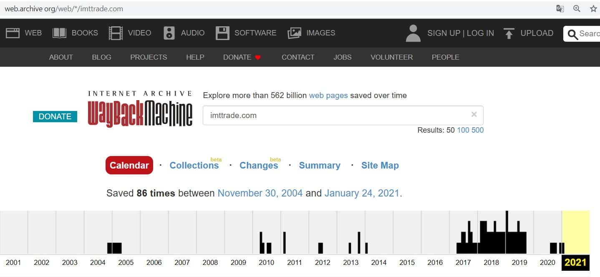The width and height of the screenshot is (600, 277).
Task: Click the top-right Search box
Action: [582, 34]
